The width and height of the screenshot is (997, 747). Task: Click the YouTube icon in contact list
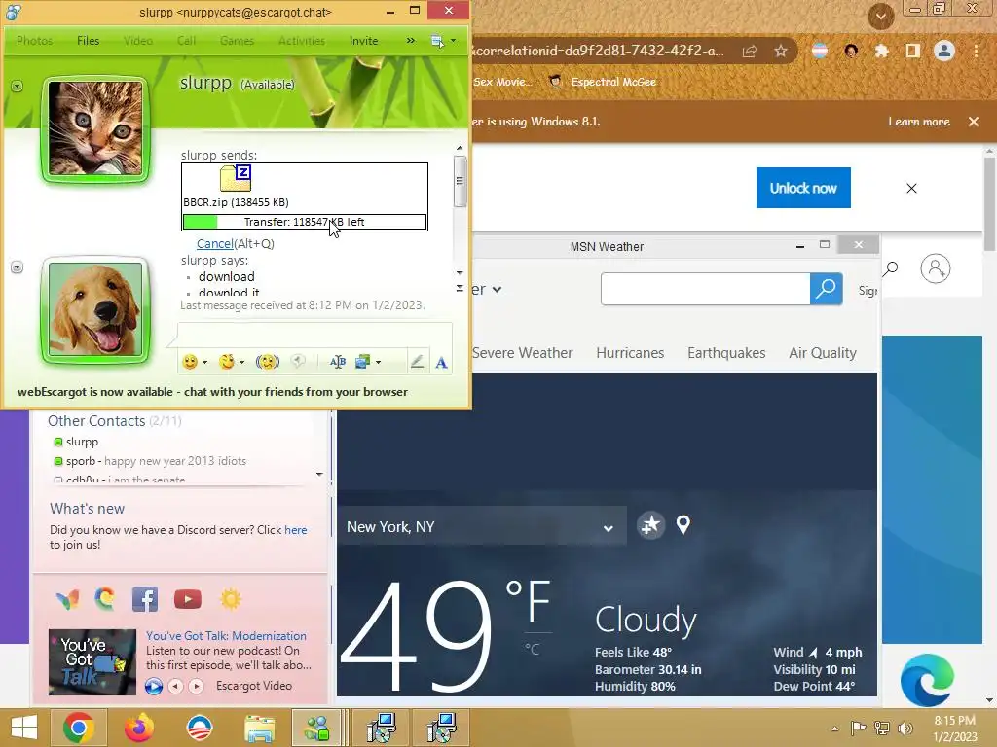[x=188, y=599]
